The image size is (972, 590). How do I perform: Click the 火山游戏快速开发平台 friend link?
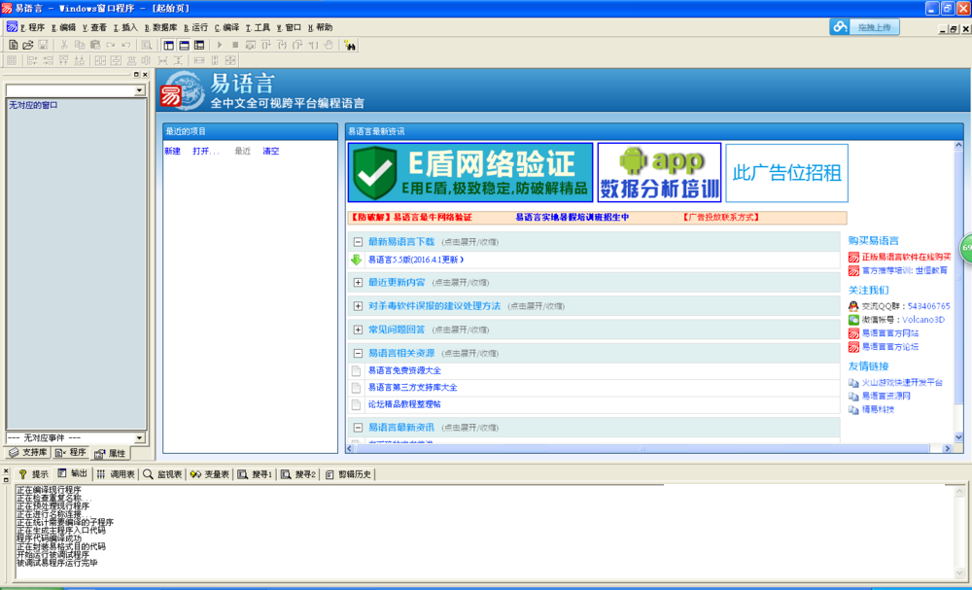[902, 382]
